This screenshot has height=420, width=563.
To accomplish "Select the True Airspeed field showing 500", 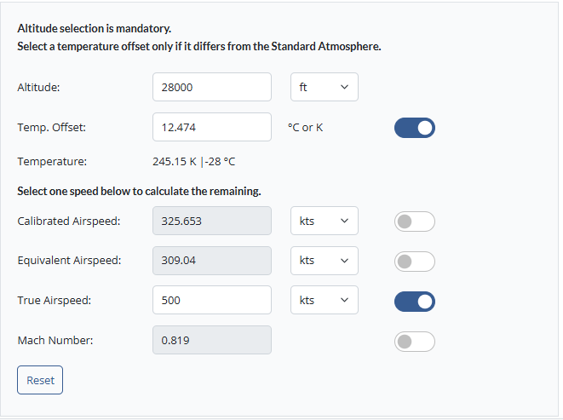I will click(x=212, y=300).
